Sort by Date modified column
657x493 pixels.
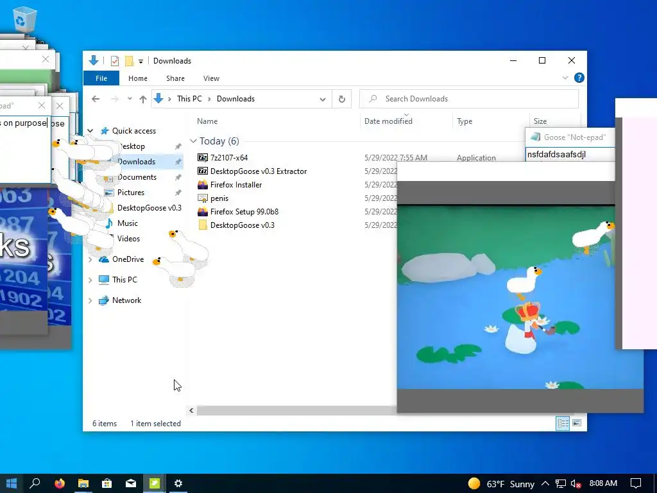point(388,121)
